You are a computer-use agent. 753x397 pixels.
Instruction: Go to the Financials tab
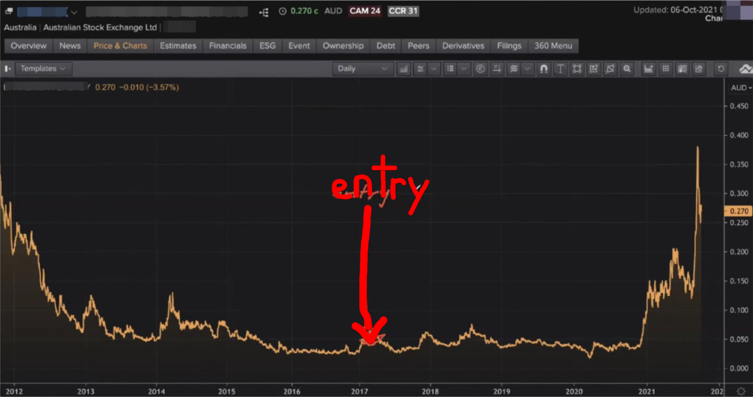click(228, 46)
